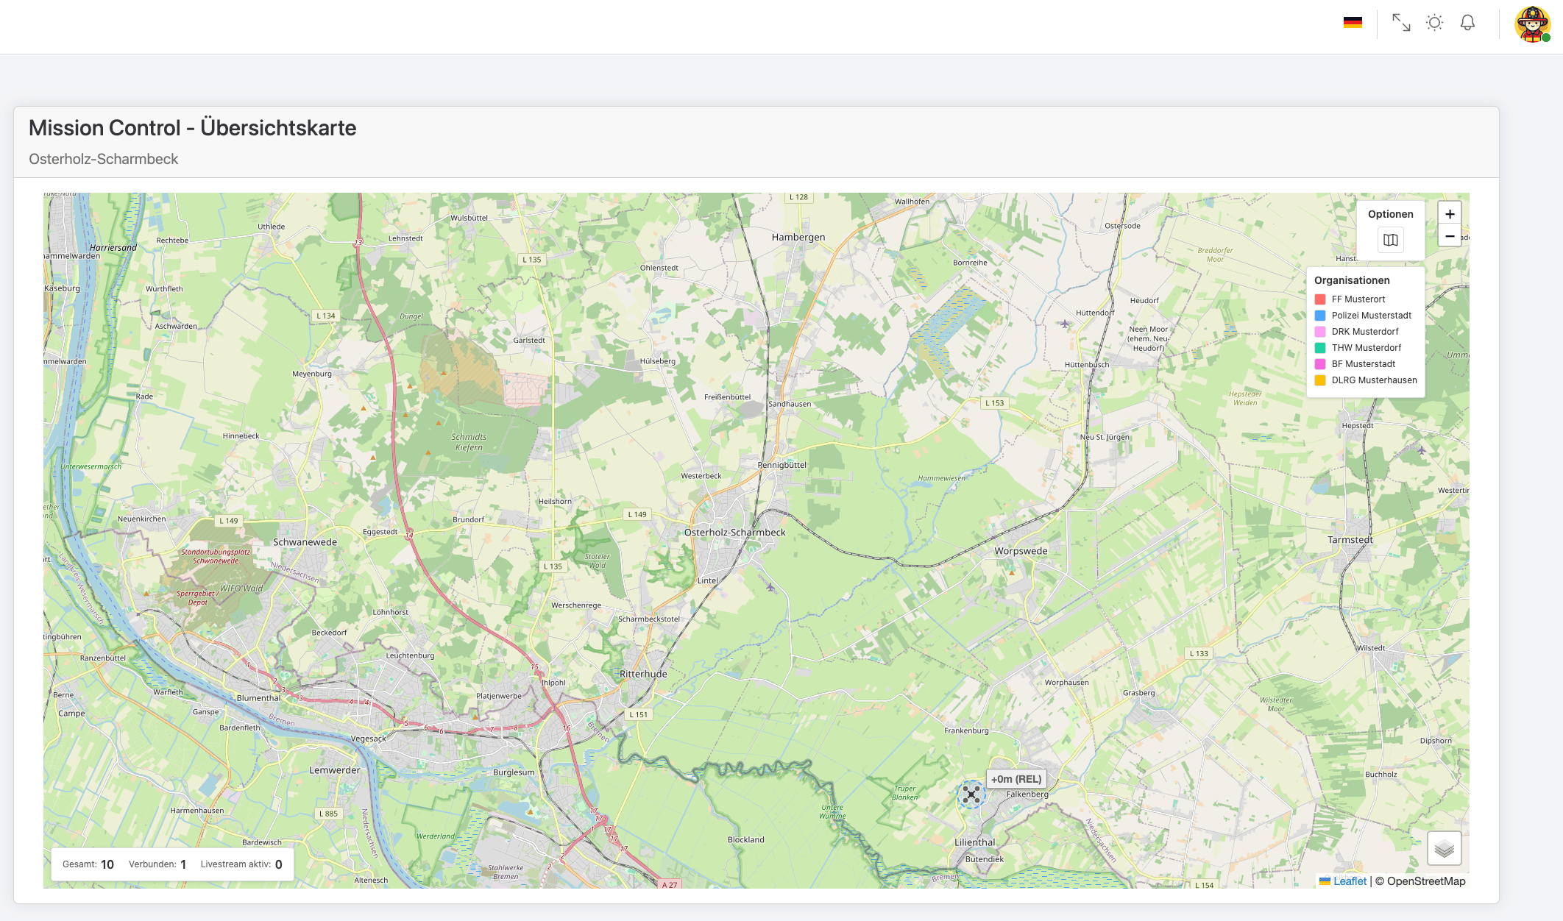Open the map layers switcher
Viewport: 1563px width, 921px height.
[x=1444, y=848]
